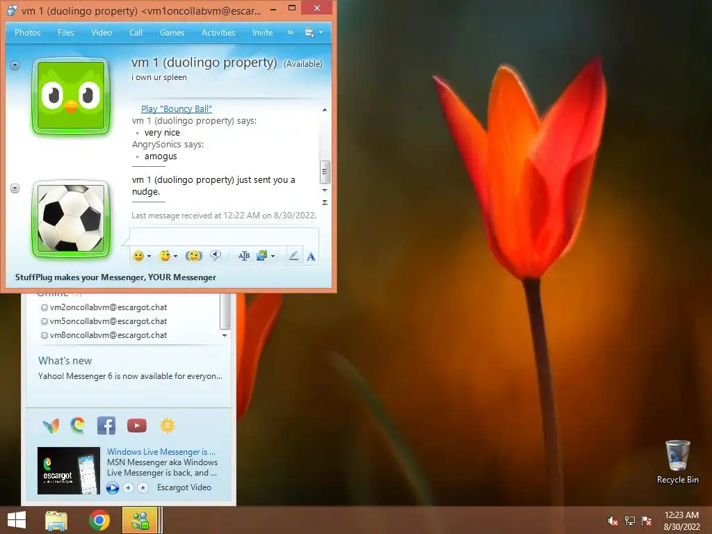Click the conversation window title bar icon
The height and width of the screenshot is (534, 712).
point(13,10)
